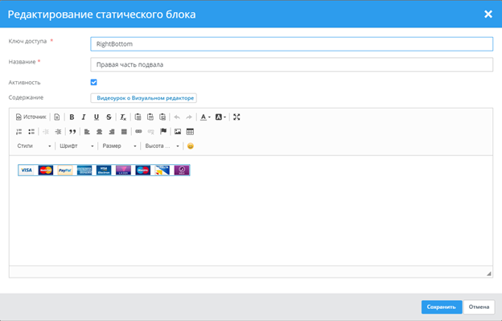
Task: Insert a bulleted list
Action: coord(31,131)
